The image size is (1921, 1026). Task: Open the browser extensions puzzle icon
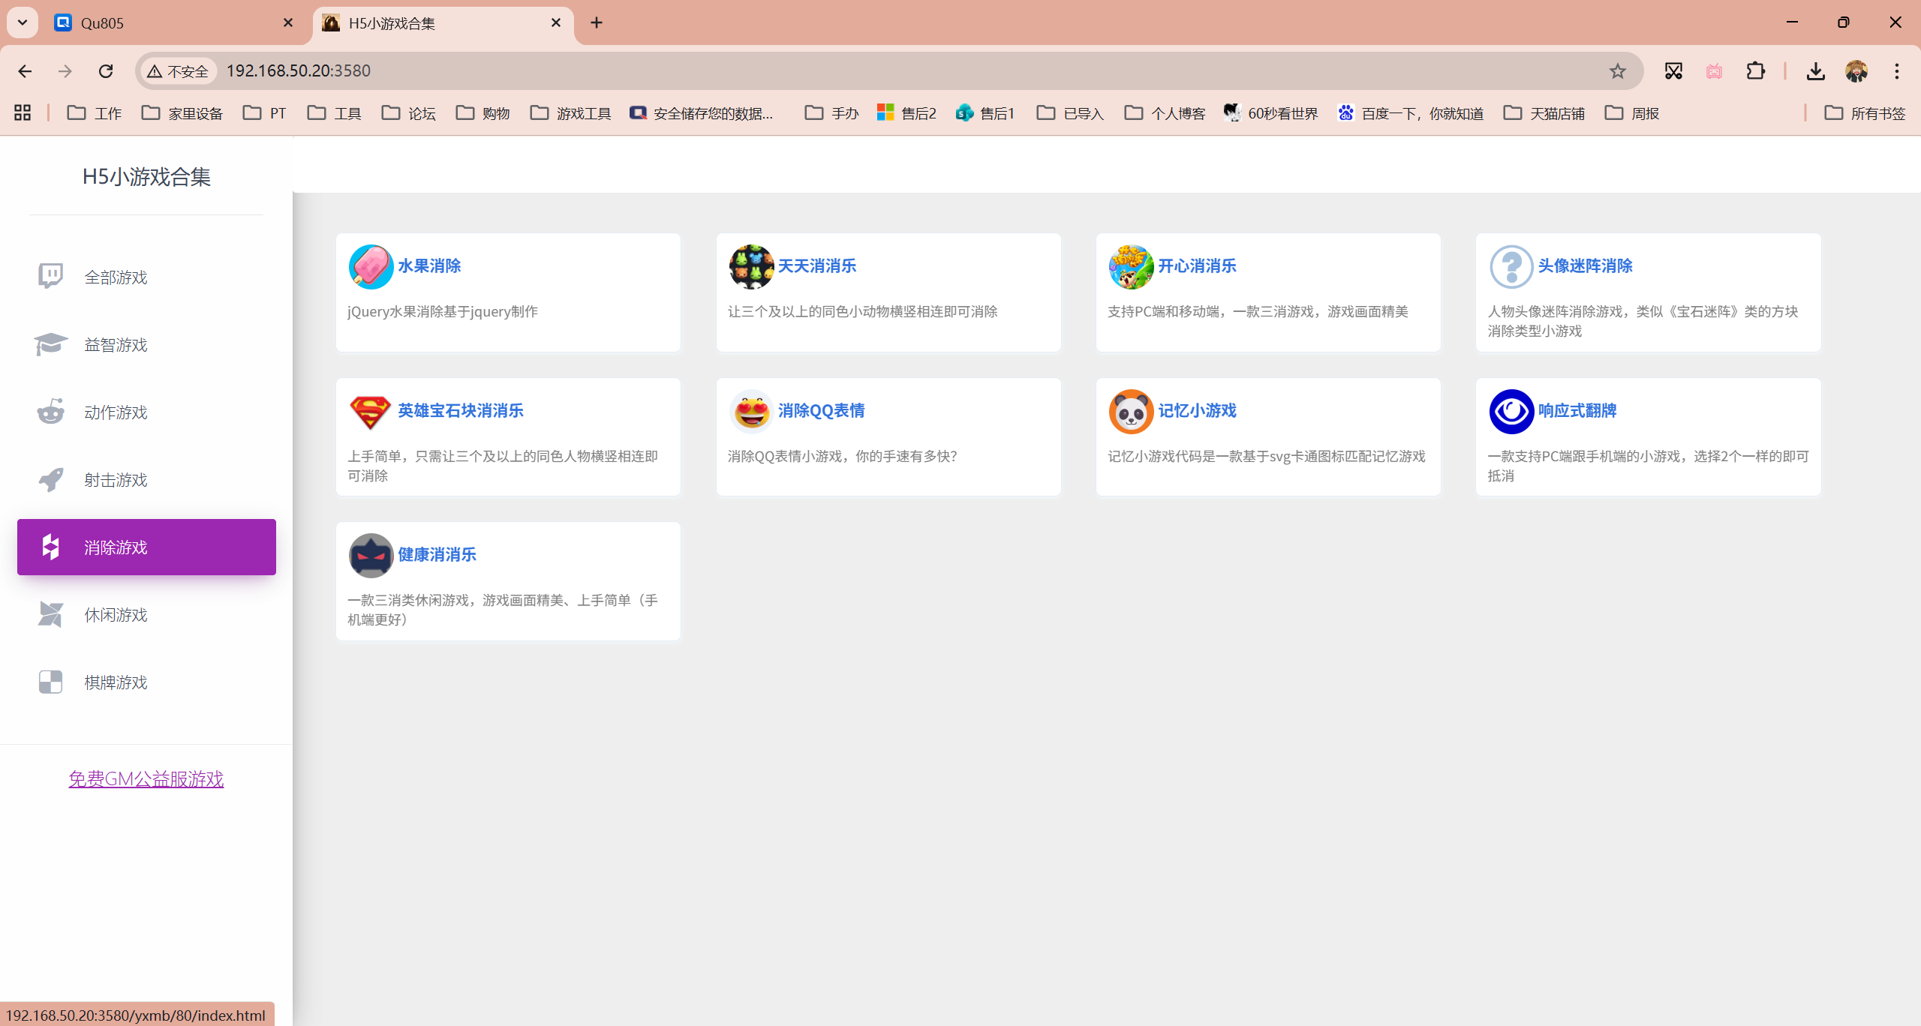click(1755, 71)
